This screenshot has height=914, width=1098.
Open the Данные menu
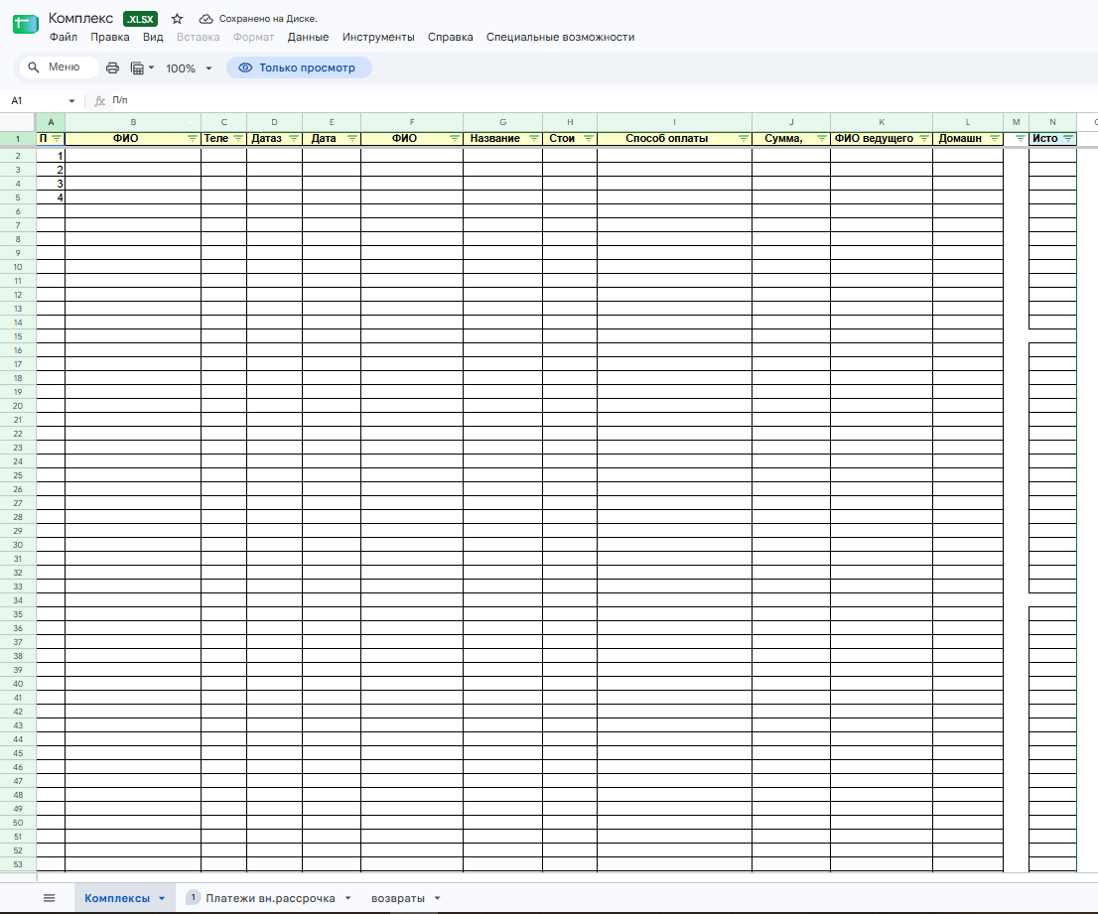point(308,37)
